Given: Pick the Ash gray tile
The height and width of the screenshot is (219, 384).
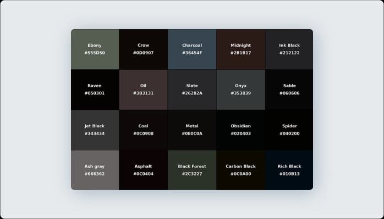Looking at the screenshot, I should tap(95, 170).
